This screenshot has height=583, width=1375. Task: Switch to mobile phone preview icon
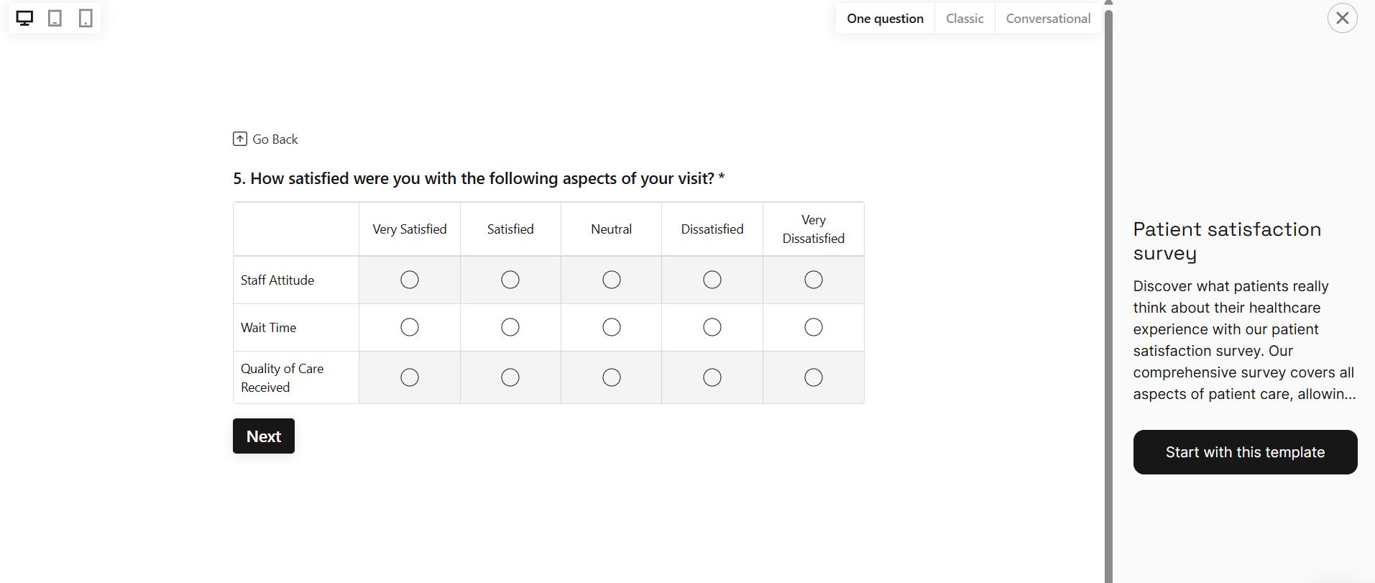86,19
